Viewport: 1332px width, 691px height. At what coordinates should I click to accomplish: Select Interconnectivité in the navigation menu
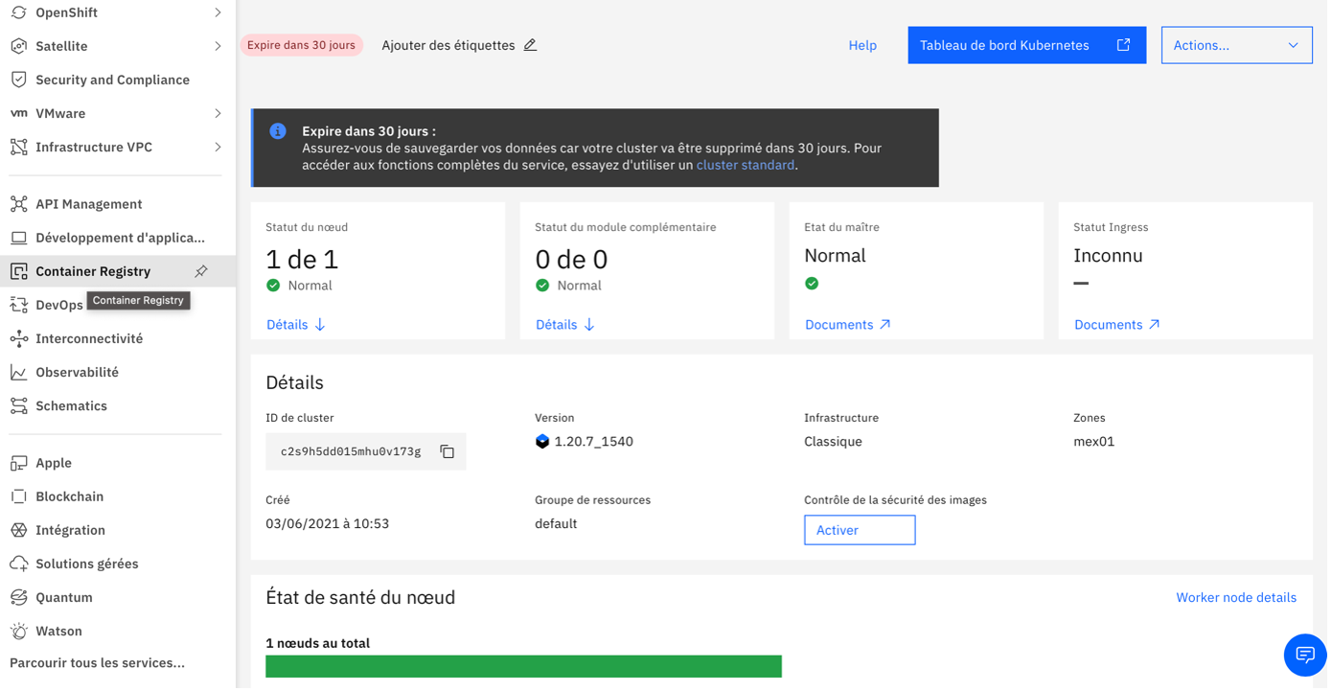89,338
